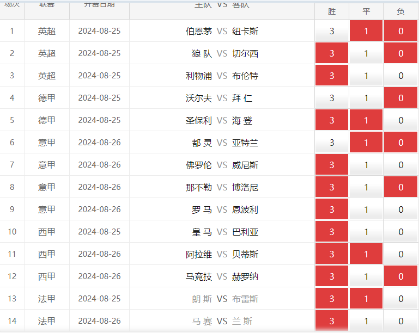This screenshot has width=419, height=333.
Task: Deselect draw (1) for 伯恩茅 VS 纽卡斯
Action: [366, 31]
